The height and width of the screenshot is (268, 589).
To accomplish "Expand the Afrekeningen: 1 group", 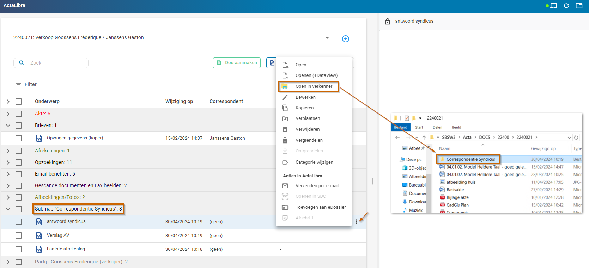I will pos(8,151).
